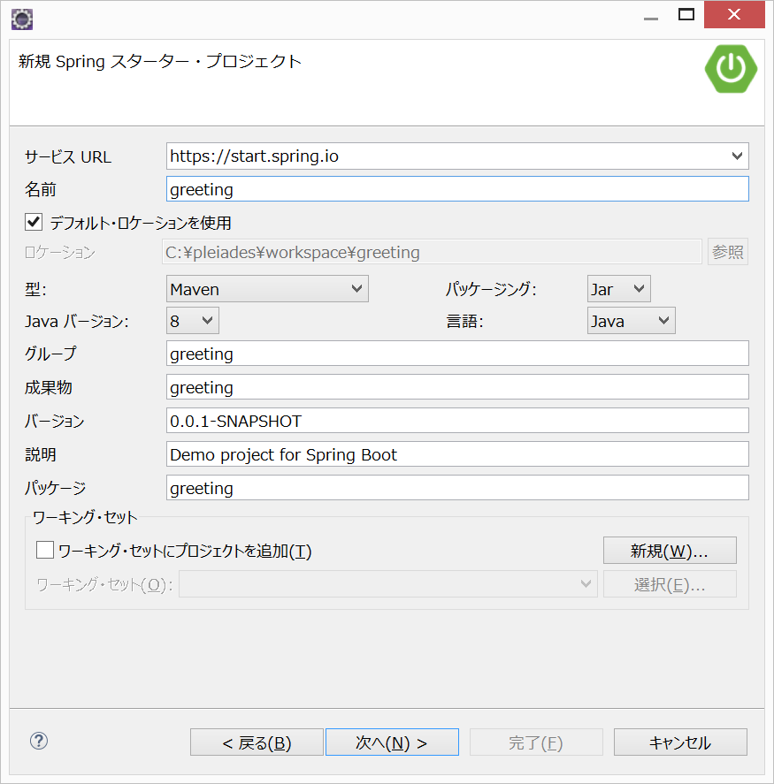Click the package (パッケージ) input field
This screenshot has width=774, height=784.
click(457, 488)
